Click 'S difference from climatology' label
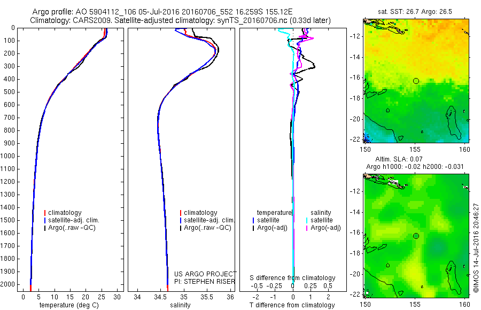 click(x=292, y=278)
